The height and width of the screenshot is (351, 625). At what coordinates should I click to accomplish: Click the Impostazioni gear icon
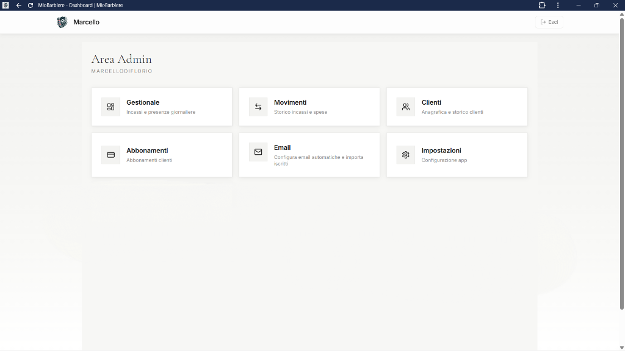pyautogui.click(x=406, y=155)
